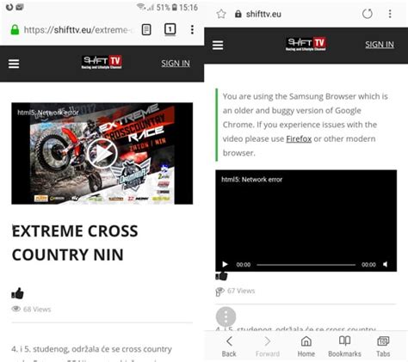Tap the padlock icon next to shifttv.eu
Screen dimensions: 408x362
click(238, 14)
